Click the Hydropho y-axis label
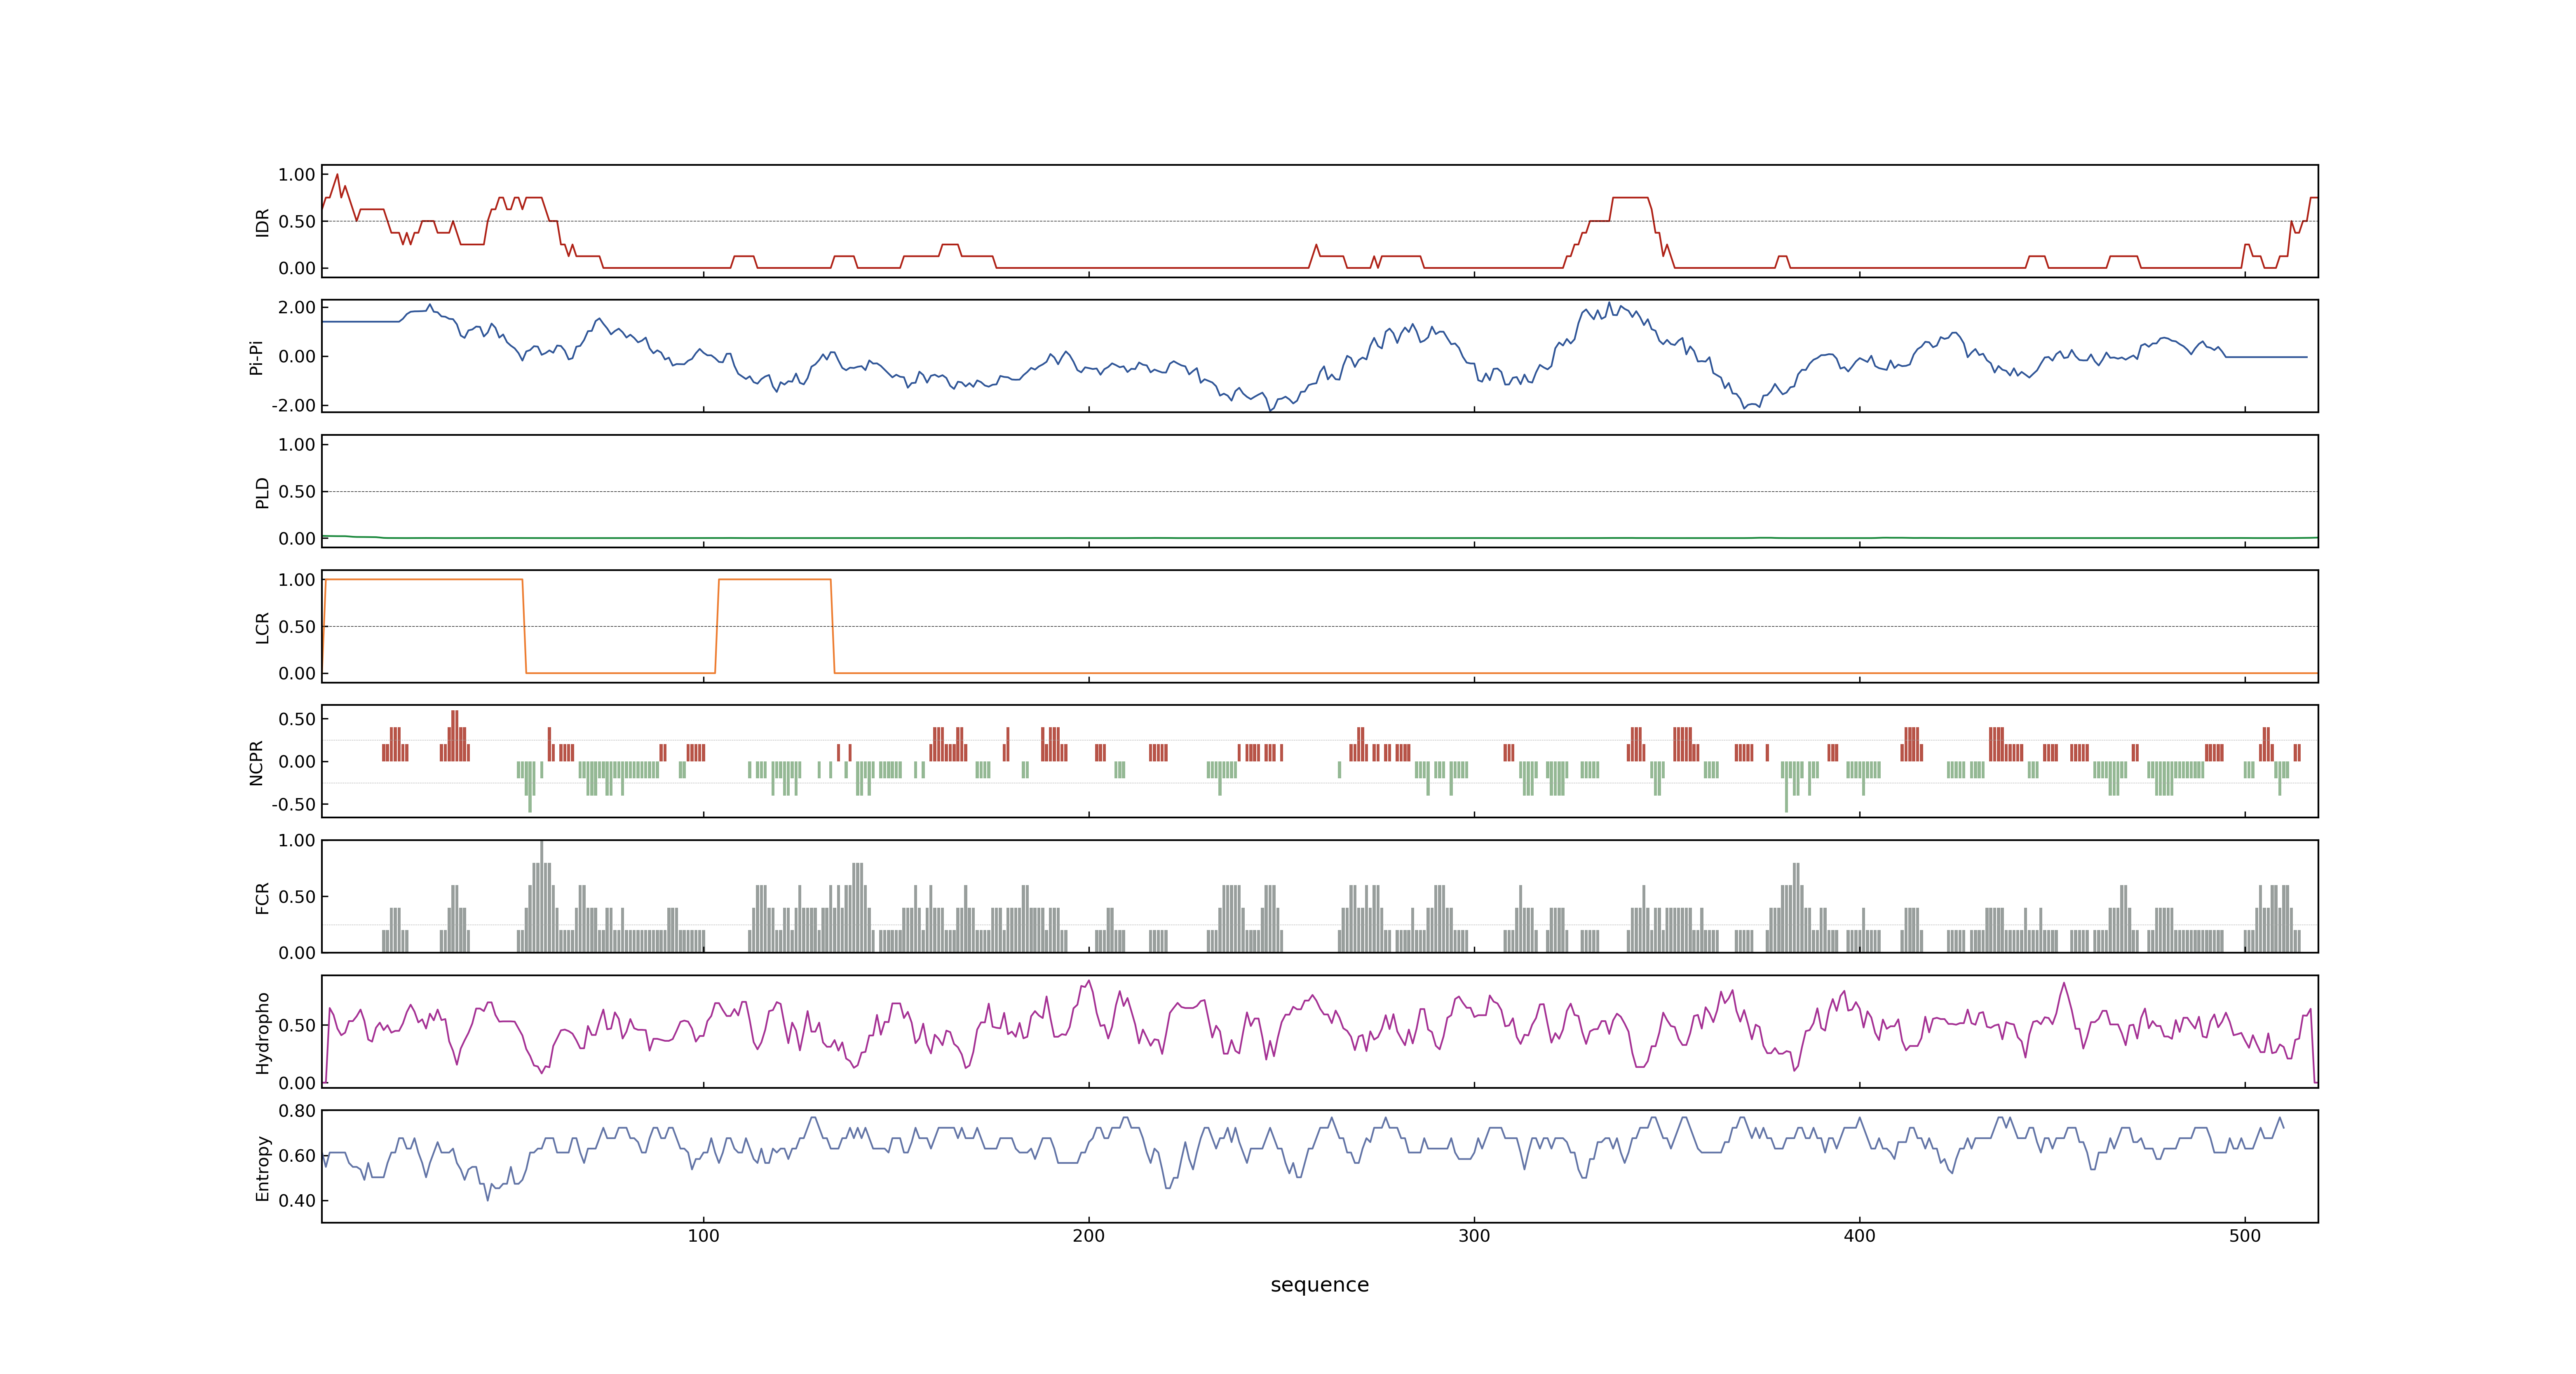2576x1374 pixels. point(262,1033)
